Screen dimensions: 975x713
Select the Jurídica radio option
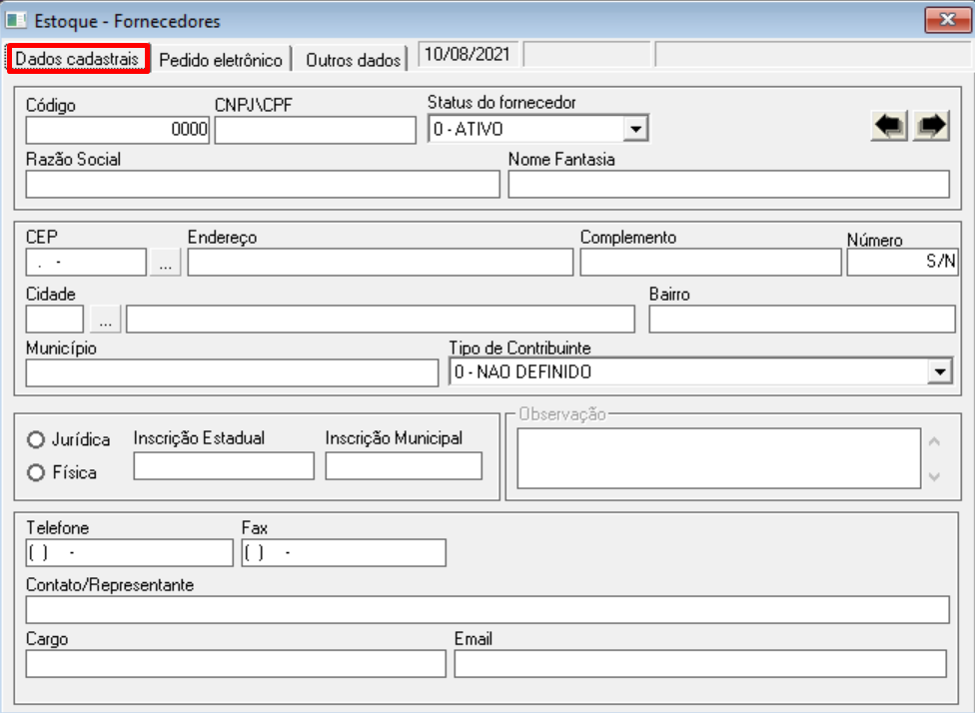point(36,439)
